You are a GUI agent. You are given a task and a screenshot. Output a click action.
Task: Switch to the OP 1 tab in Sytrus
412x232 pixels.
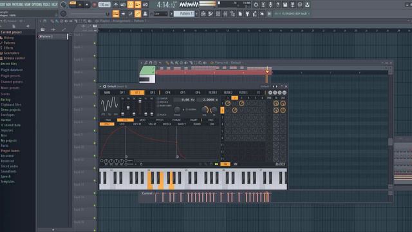122,93
